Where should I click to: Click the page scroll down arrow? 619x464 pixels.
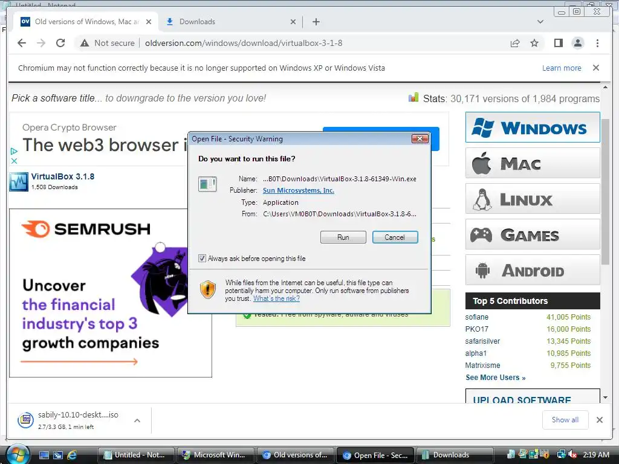(x=605, y=398)
